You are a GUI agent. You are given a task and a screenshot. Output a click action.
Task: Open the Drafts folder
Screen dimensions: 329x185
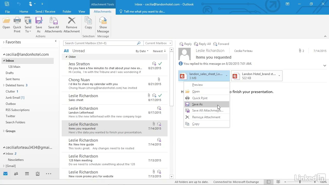coord(10,73)
